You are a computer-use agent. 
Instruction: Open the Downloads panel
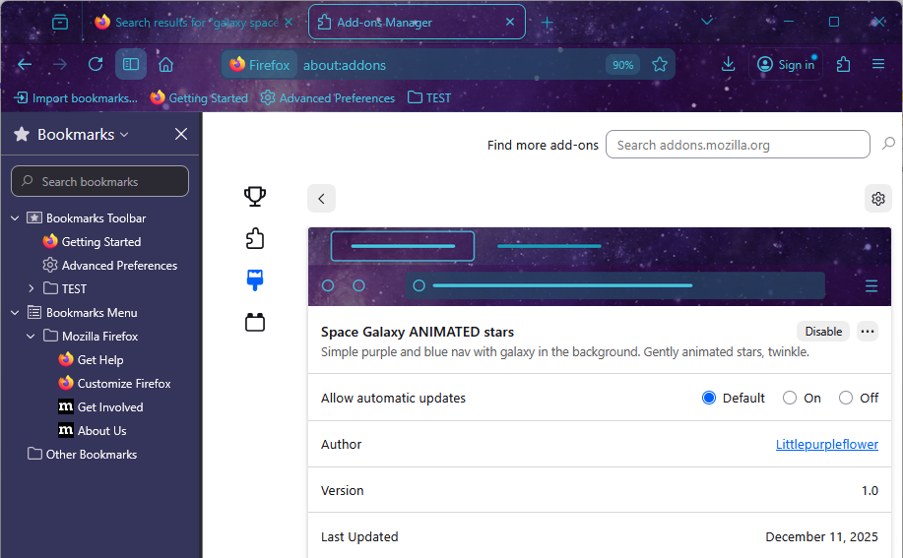(x=728, y=64)
